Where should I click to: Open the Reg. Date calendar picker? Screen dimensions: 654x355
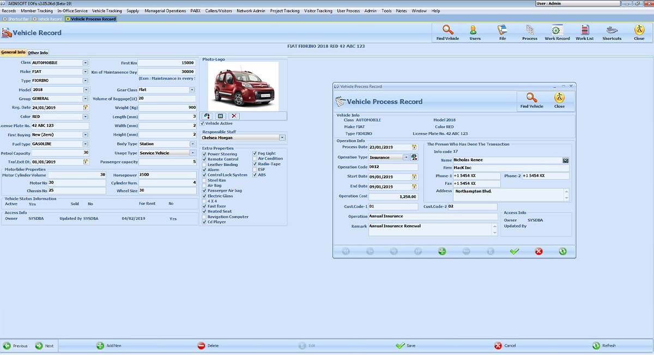coord(86,108)
